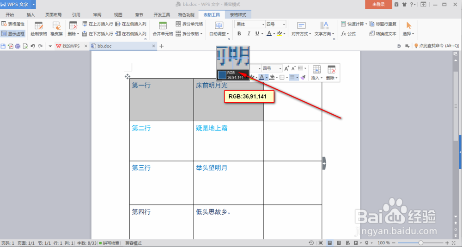Increase font size in floating mini toolbar

287,68
